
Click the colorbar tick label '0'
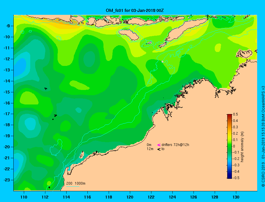(234, 146)
